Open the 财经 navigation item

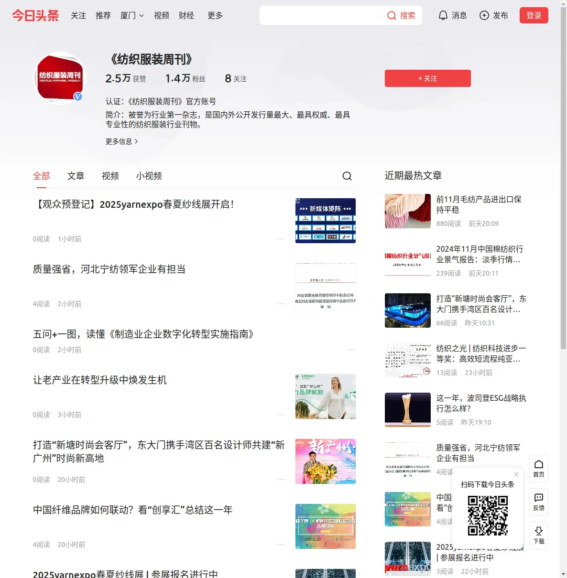pos(186,15)
